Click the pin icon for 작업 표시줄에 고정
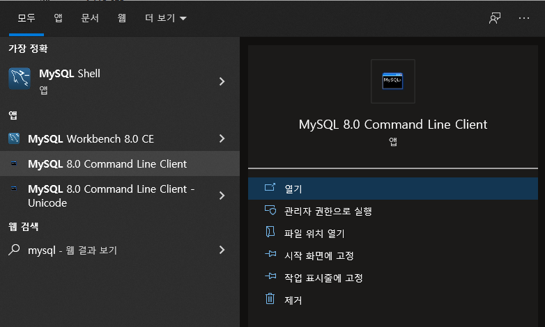 (270, 276)
